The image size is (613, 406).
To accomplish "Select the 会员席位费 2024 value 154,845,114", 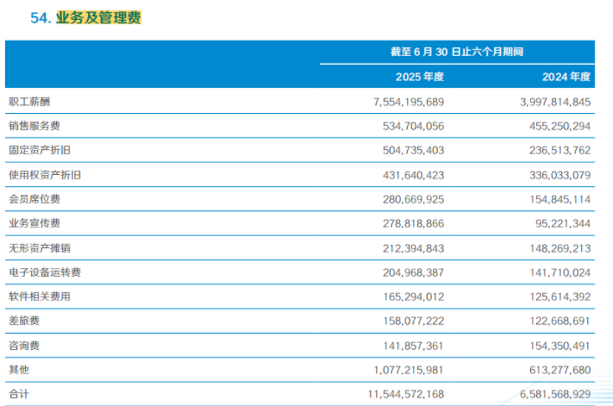I will [560, 199].
